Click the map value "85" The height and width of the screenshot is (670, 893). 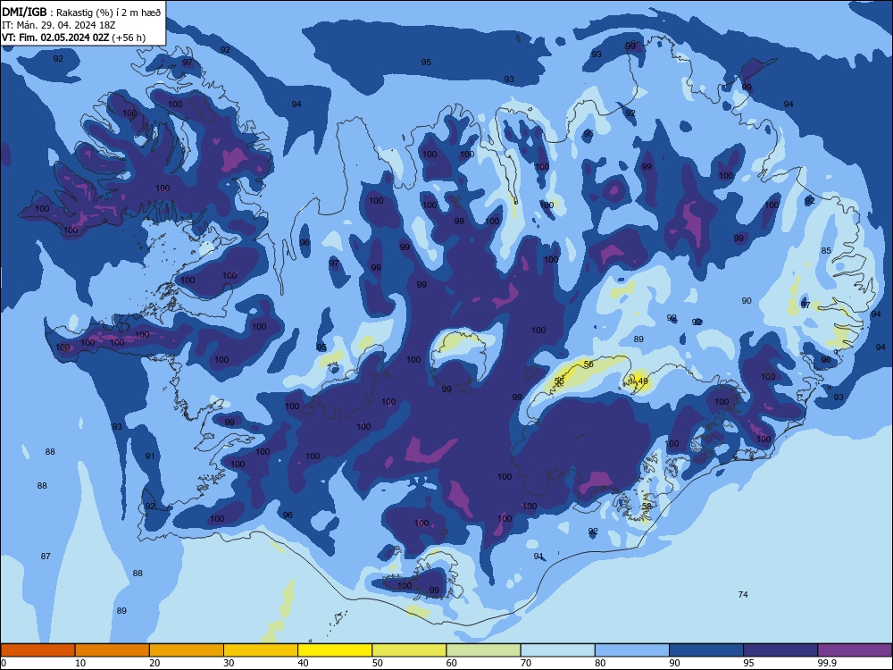(x=826, y=251)
